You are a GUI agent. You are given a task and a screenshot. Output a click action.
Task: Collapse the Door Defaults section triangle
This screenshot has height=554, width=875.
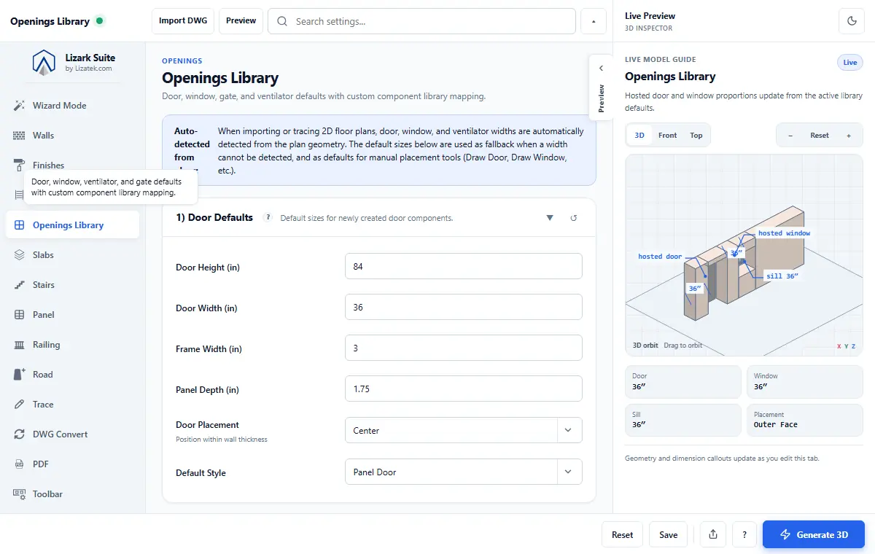[x=550, y=218]
